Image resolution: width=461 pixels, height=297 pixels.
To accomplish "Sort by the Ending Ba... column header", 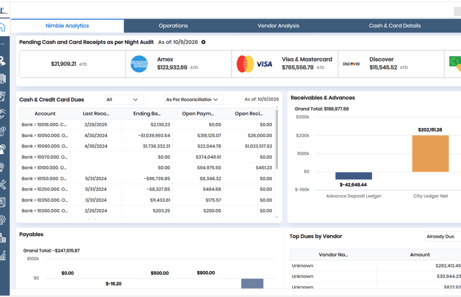I will point(147,114).
